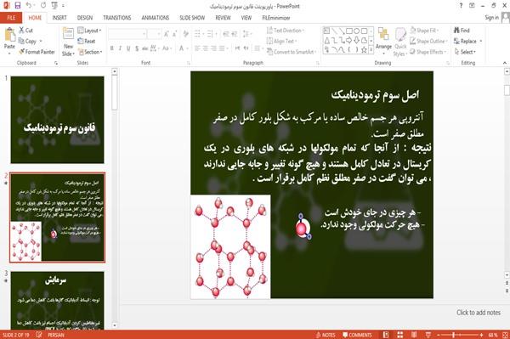Screen dimensions: 510x339
Task: Click Convert to SmartArt button
Action: click(x=292, y=52)
